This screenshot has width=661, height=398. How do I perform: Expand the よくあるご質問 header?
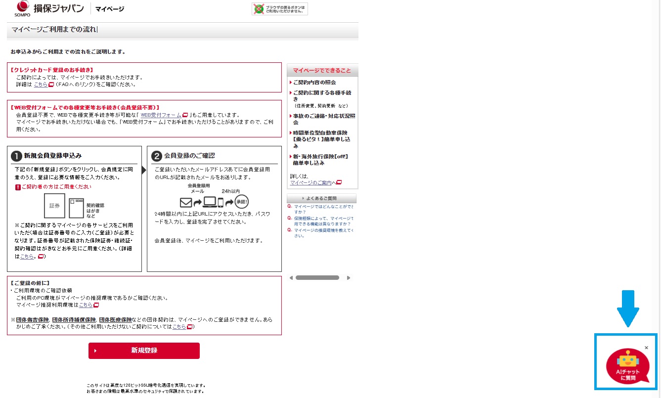pyautogui.click(x=321, y=198)
